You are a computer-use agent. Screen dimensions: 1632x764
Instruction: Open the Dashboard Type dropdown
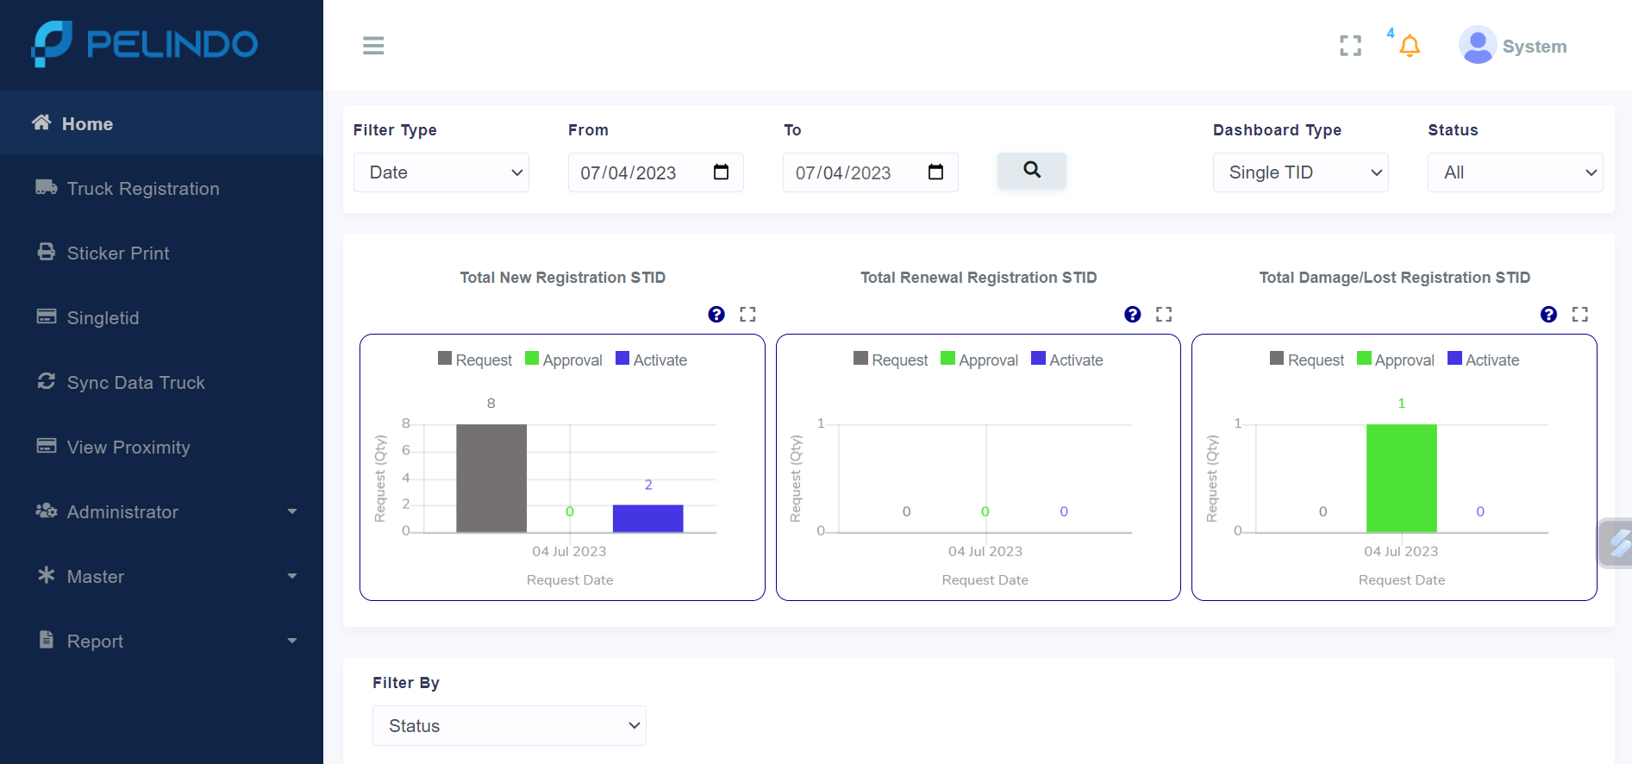point(1300,172)
